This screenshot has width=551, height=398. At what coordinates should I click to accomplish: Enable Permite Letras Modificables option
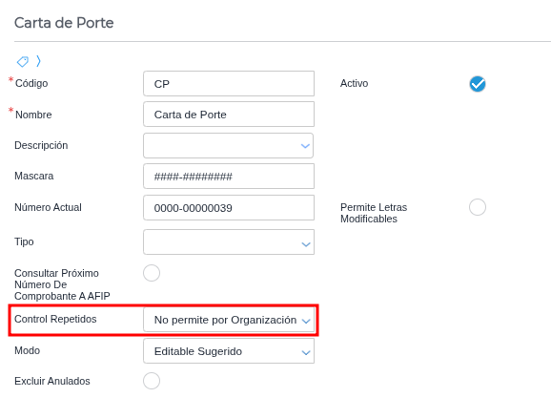point(478,207)
